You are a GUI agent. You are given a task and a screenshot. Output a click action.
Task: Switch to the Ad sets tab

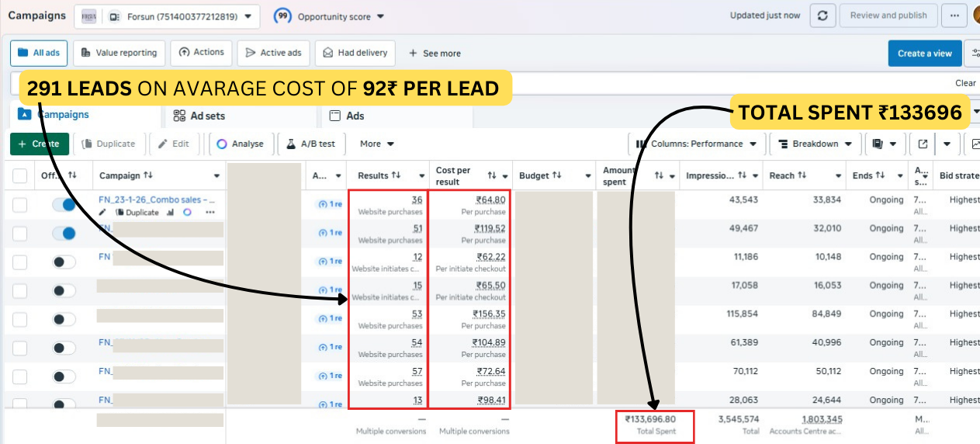199,116
